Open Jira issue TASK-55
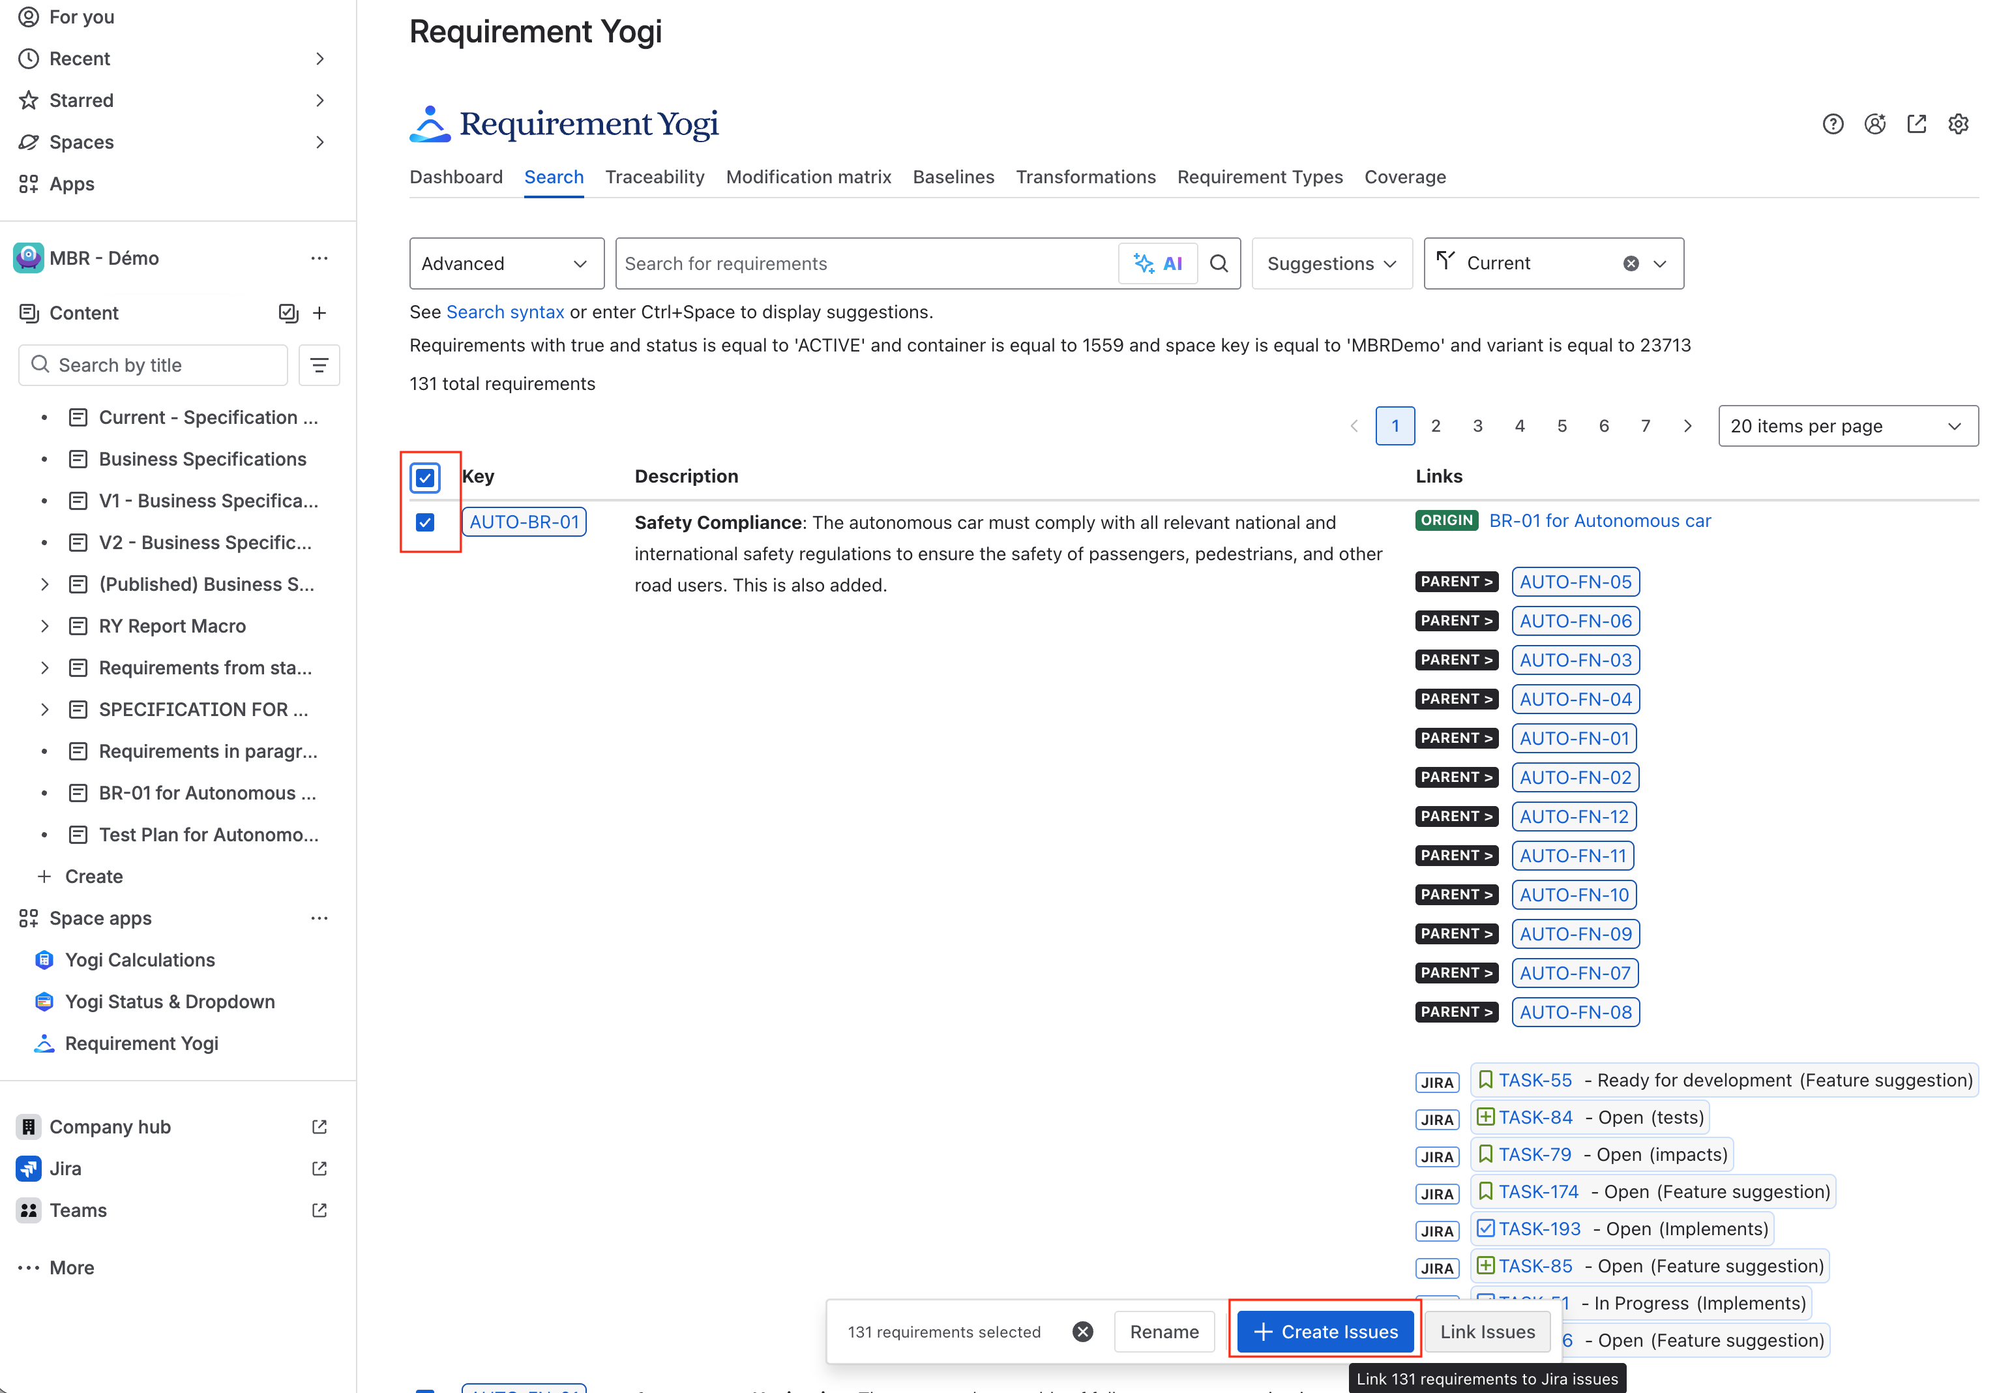1999x1393 pixels. pyautogui.click(x=1535, y=1081)
